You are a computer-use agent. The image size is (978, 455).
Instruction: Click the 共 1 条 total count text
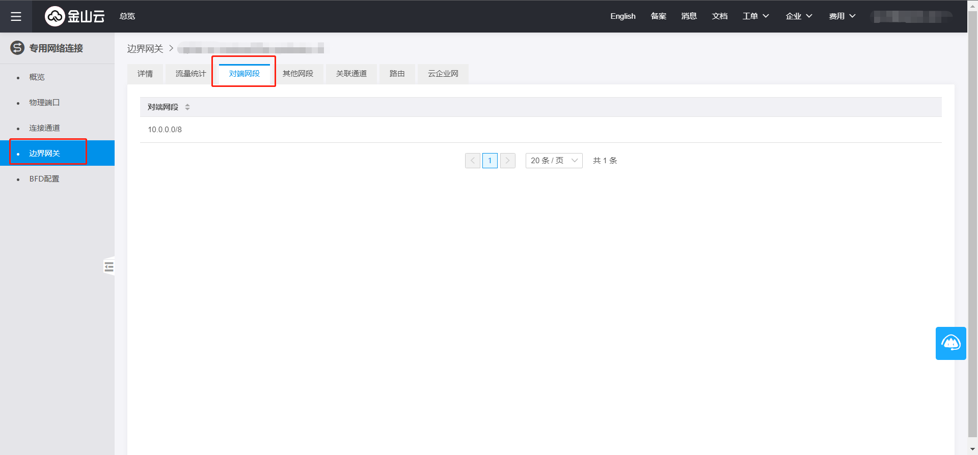click(x=605, y=161)
